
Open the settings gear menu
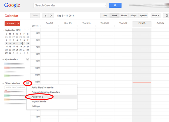pyautogui.click(x=167, y=16)
